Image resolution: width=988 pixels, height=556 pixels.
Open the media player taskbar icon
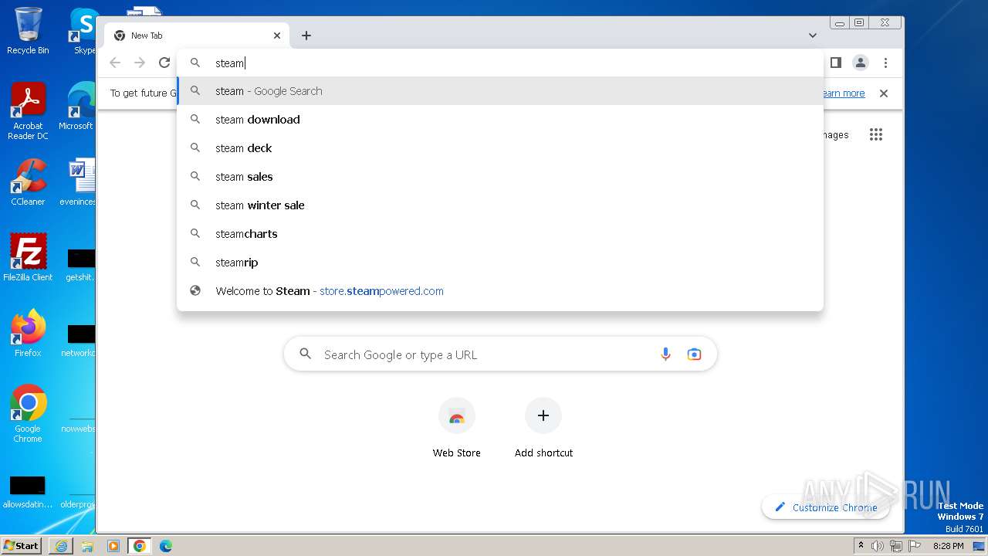pos(113,546)
